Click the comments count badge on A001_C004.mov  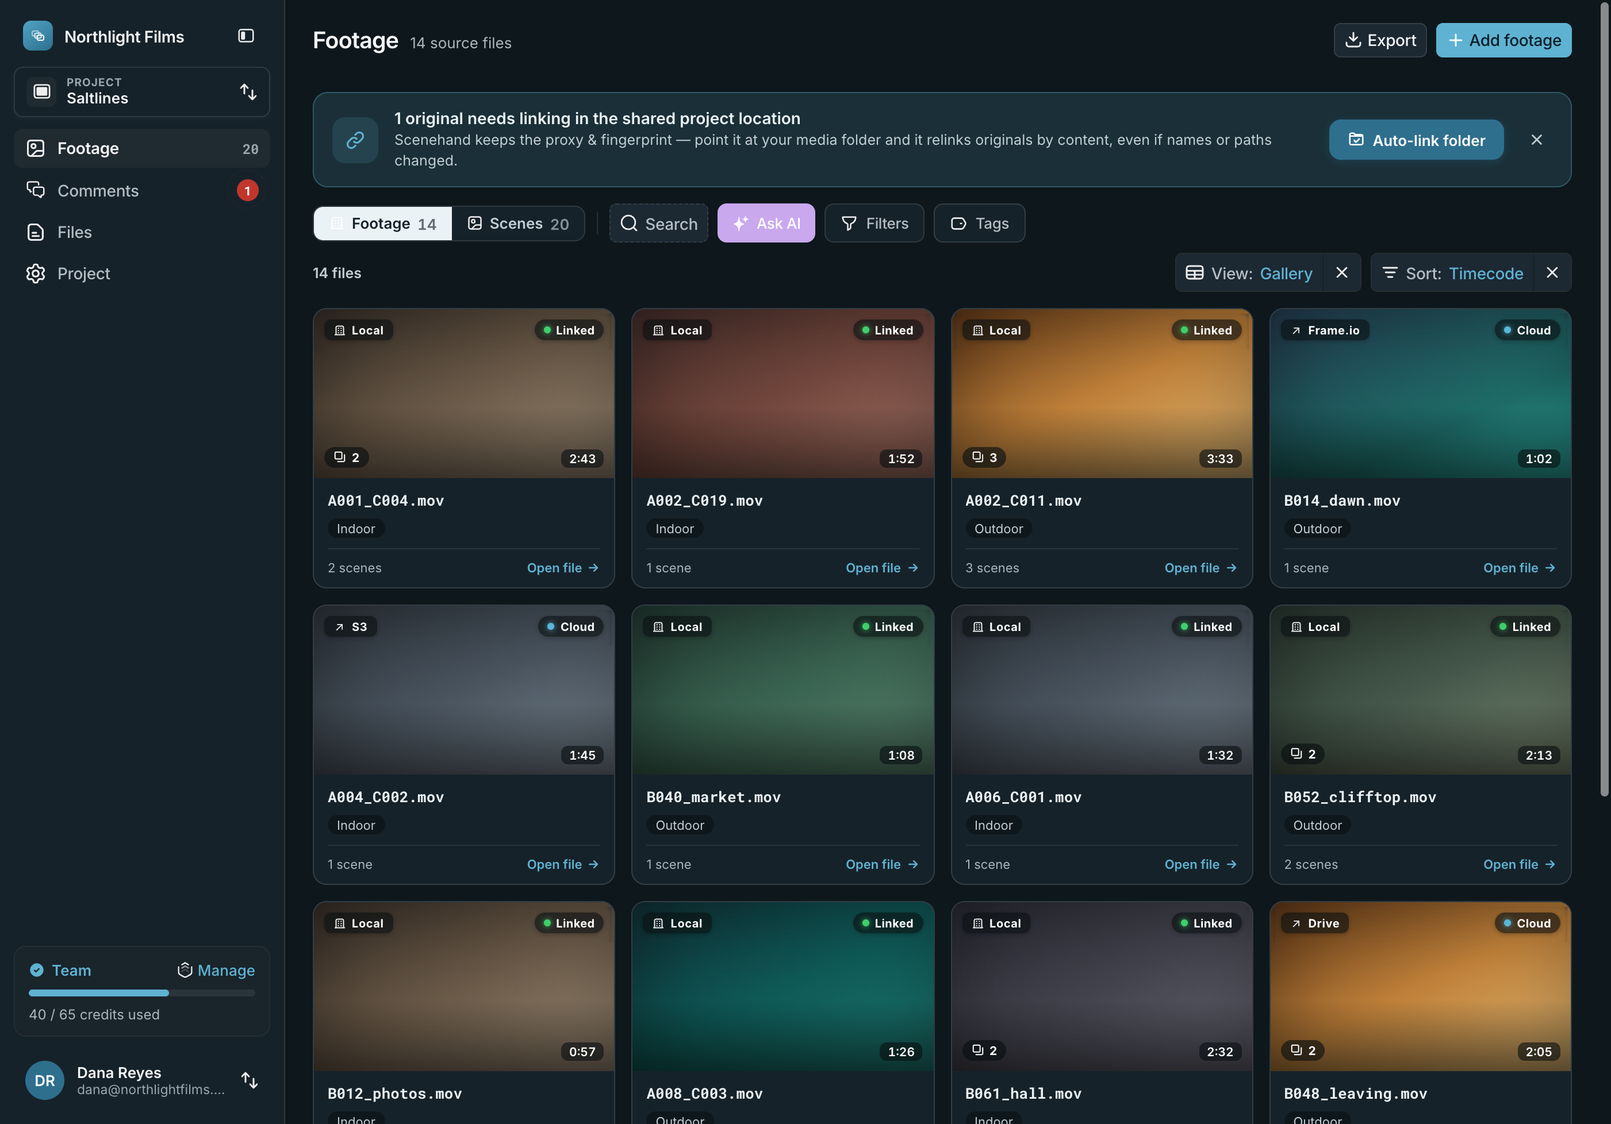347,457
